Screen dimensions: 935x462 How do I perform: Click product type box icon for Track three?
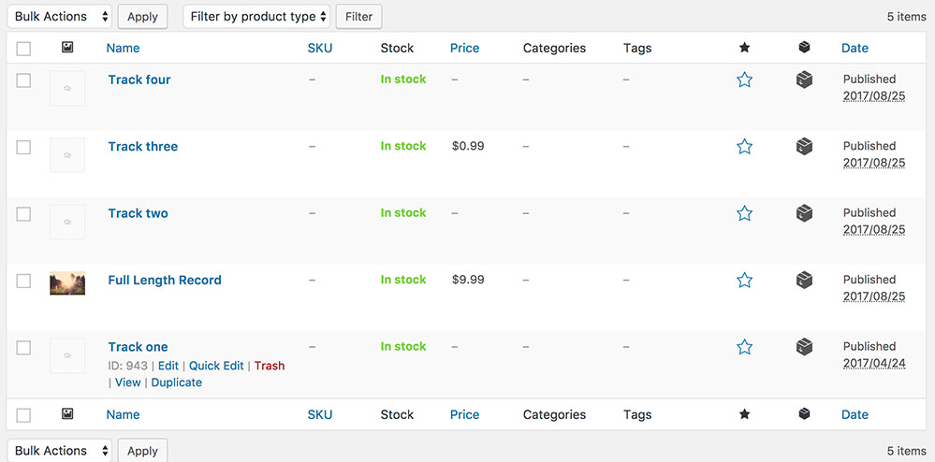(x=804, y=146)
